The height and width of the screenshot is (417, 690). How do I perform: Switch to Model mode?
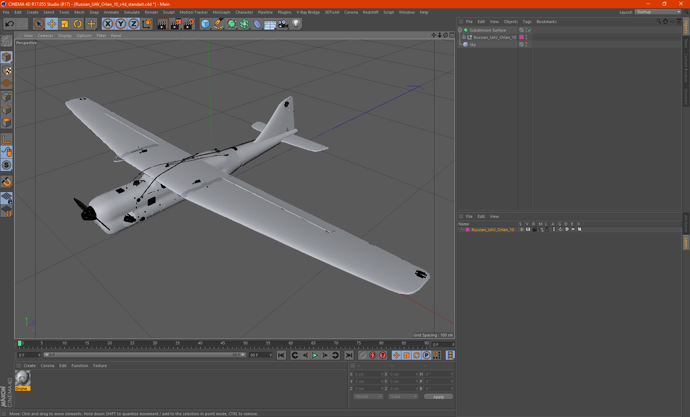(x=6, y=57)
